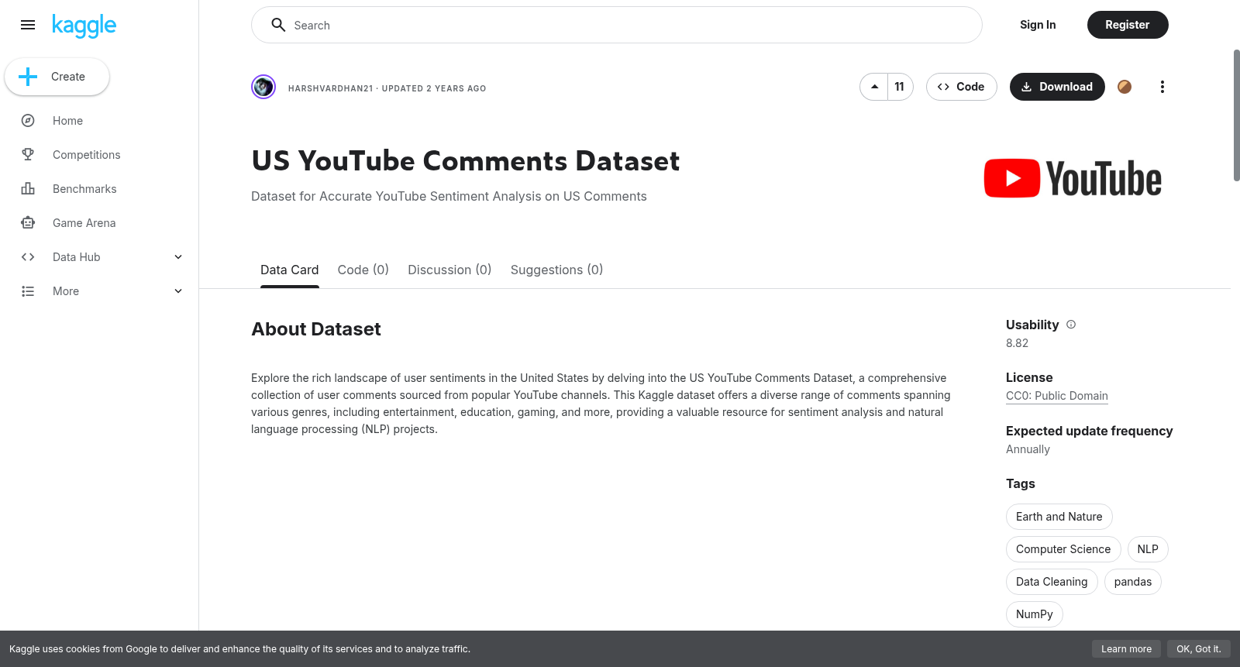Screen dimensions: 1240x667
Task: Click the US YouTube Comments Dataset title
Action: point(465,161)
